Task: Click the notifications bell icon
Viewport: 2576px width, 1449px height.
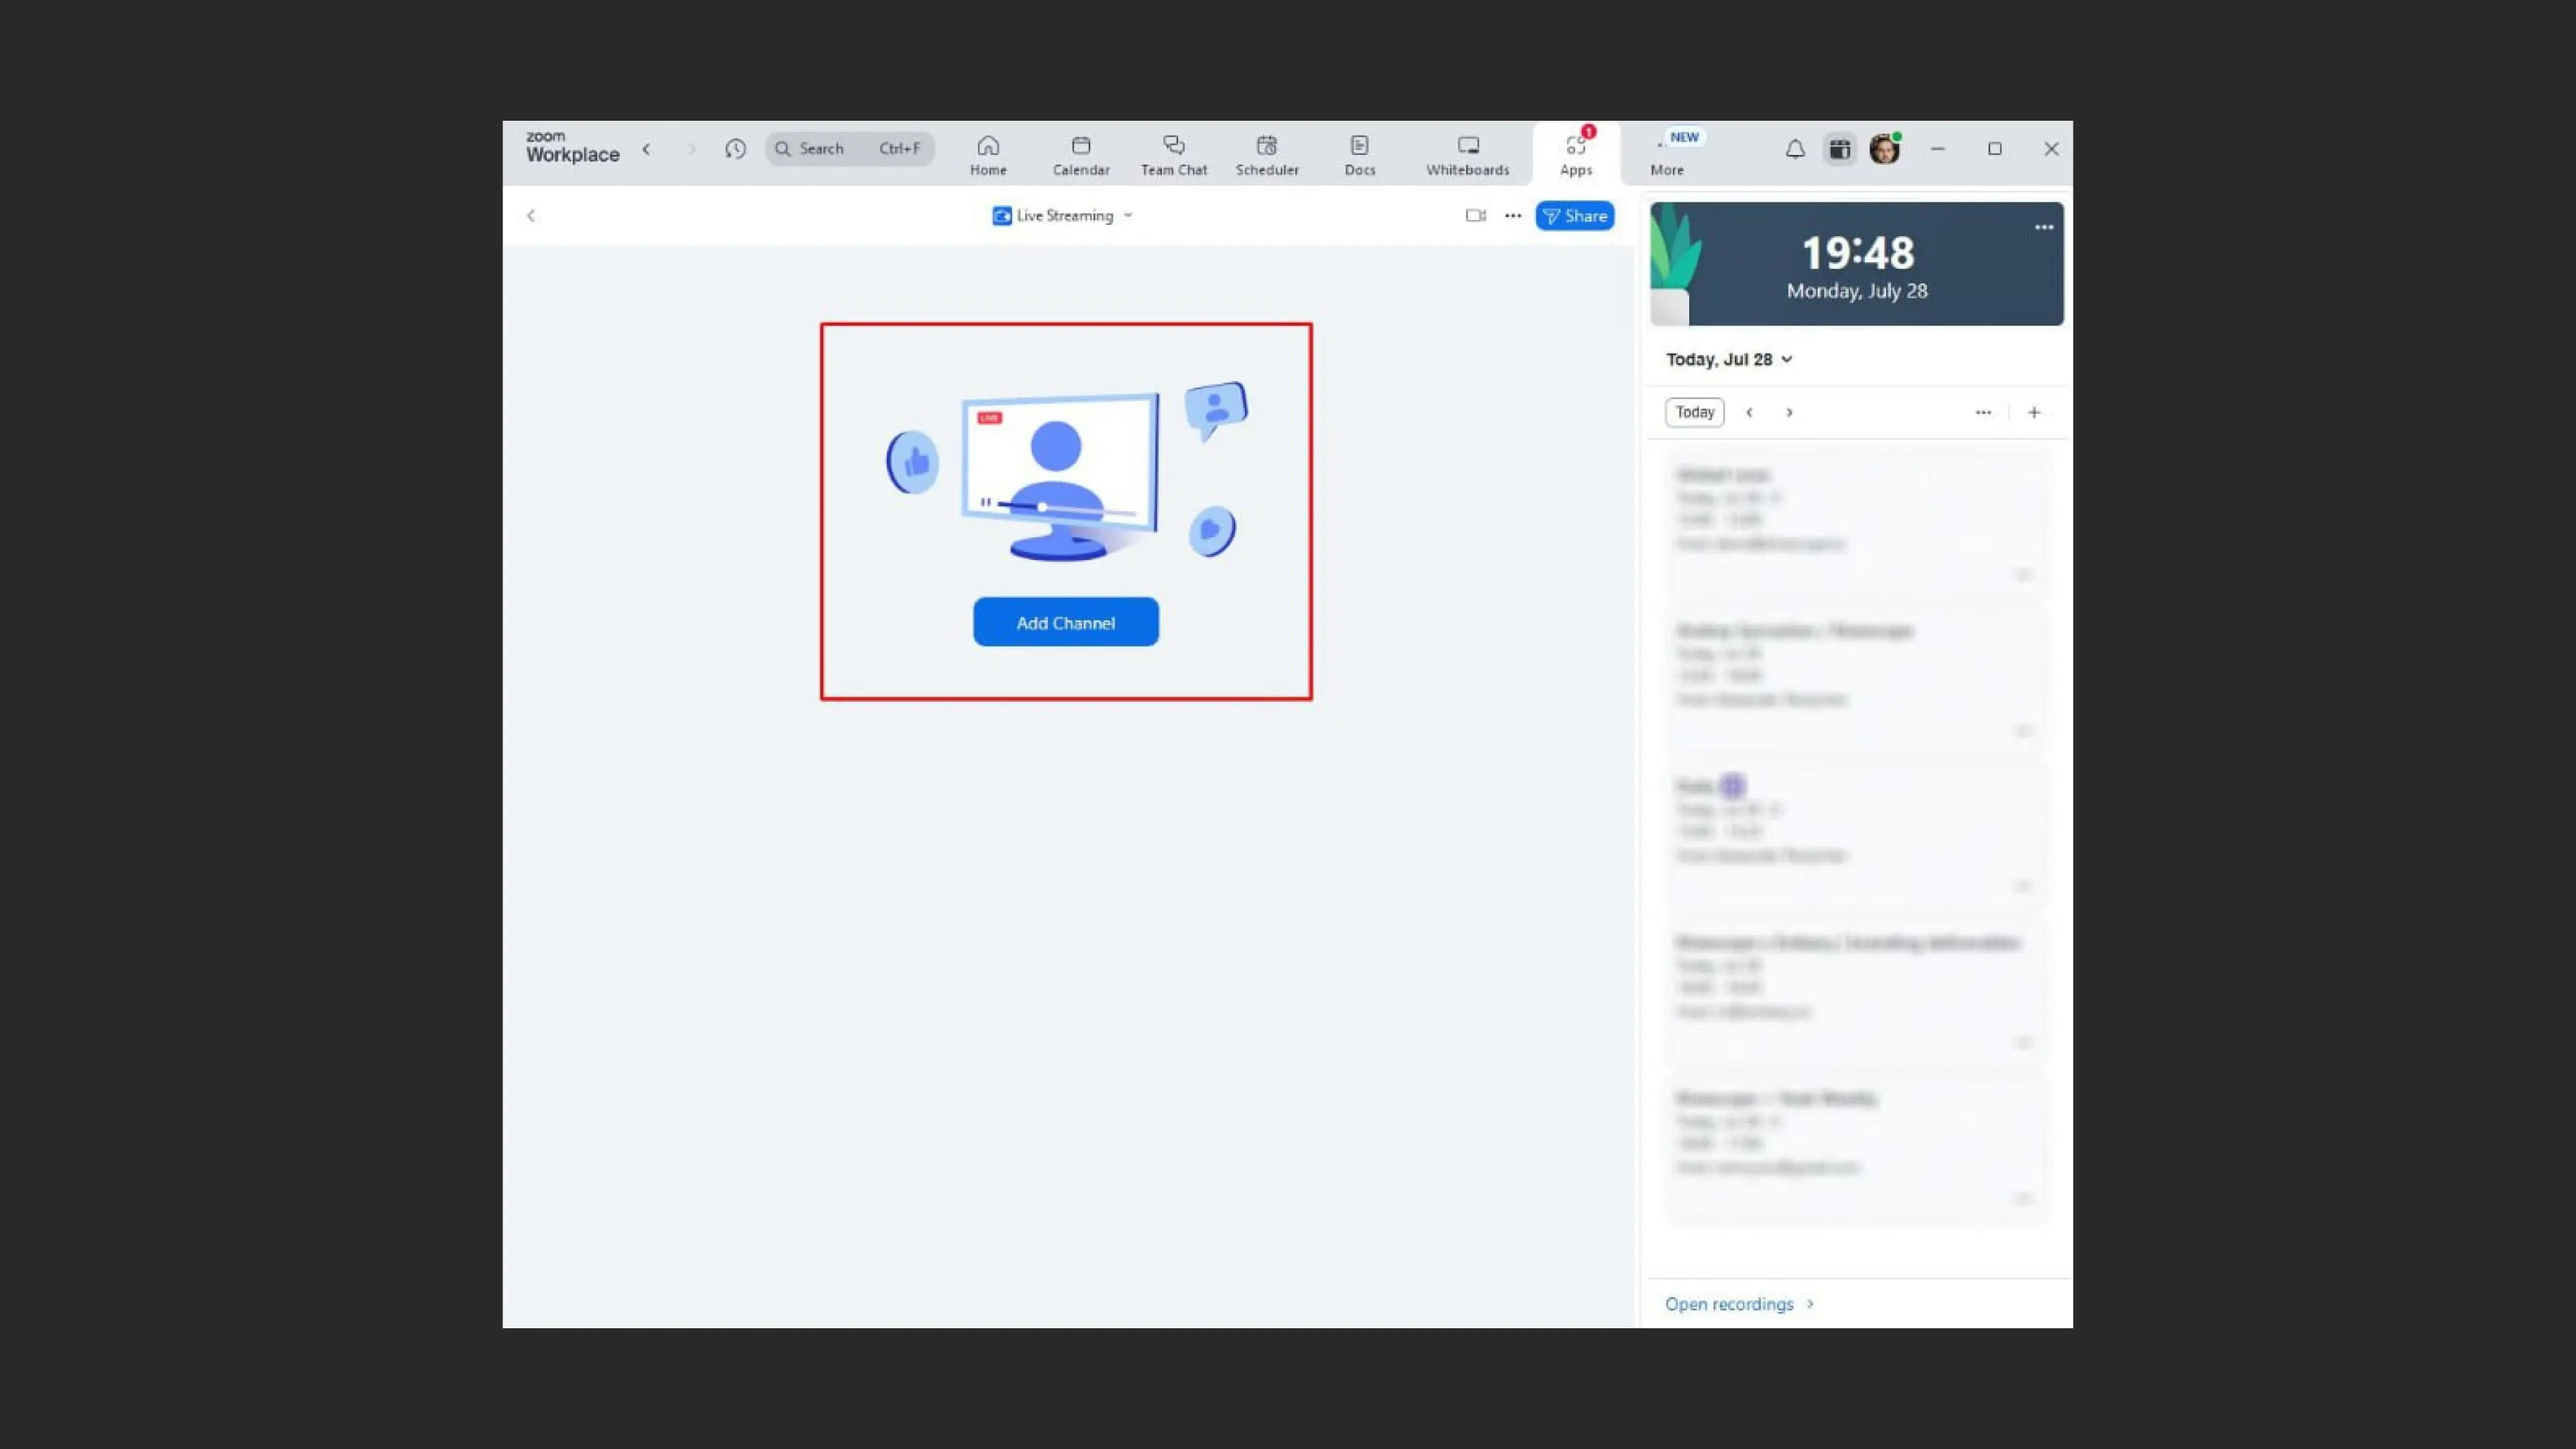Action: 1795,149
